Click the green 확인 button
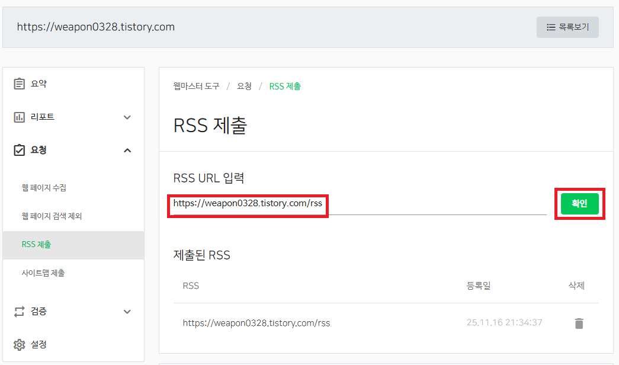The image size is (619, 365). (579, 204)
